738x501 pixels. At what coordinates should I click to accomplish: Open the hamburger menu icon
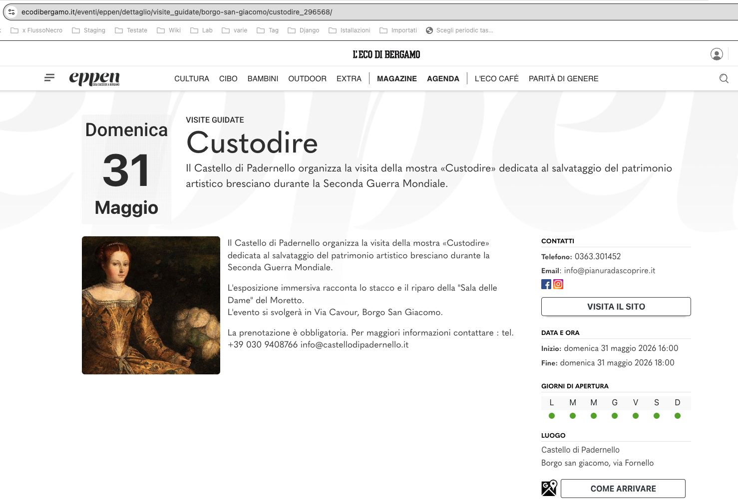(49, 78)
